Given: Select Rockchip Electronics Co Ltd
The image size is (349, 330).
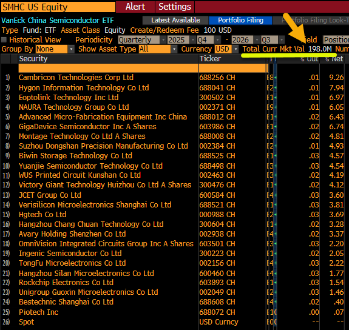Looking at the screenshot, I should 66,283.
